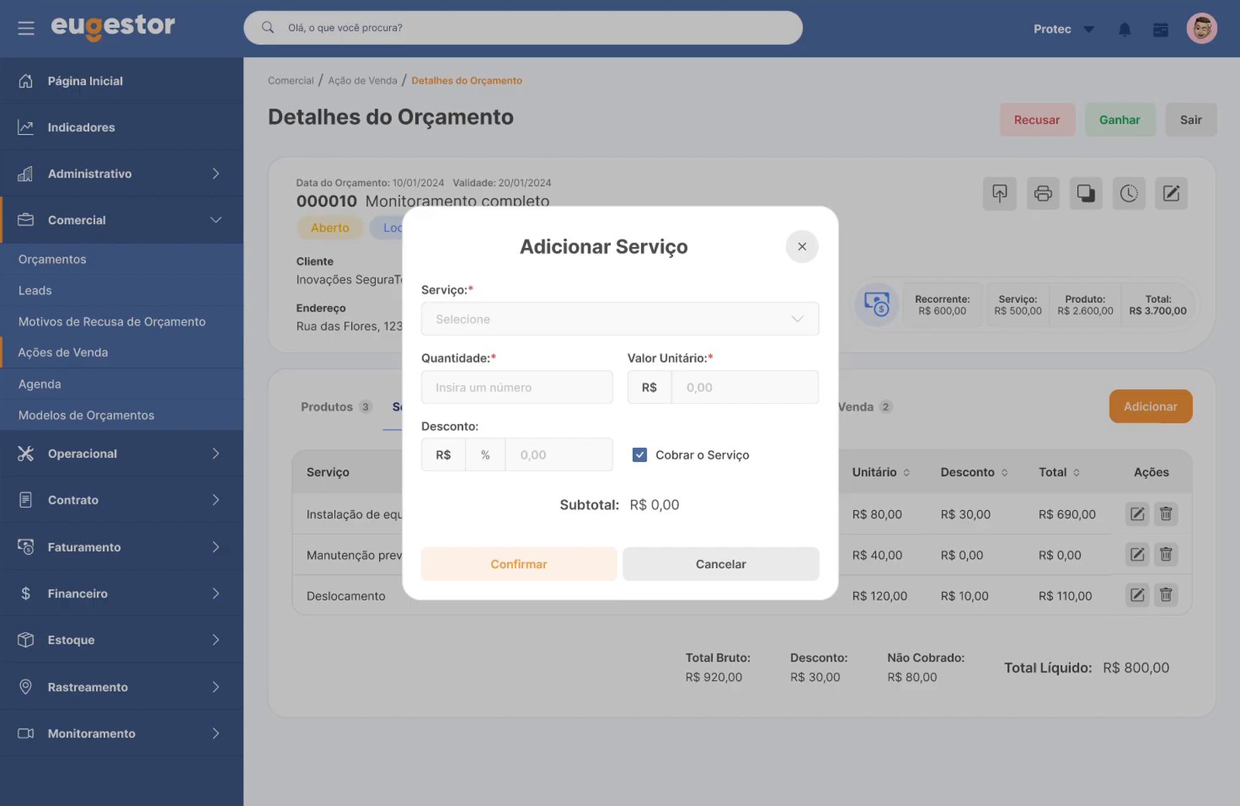Open the history clock icon
This screenshot has width=1240, height=806.
pyautogui.click(x=1128, y=194)
